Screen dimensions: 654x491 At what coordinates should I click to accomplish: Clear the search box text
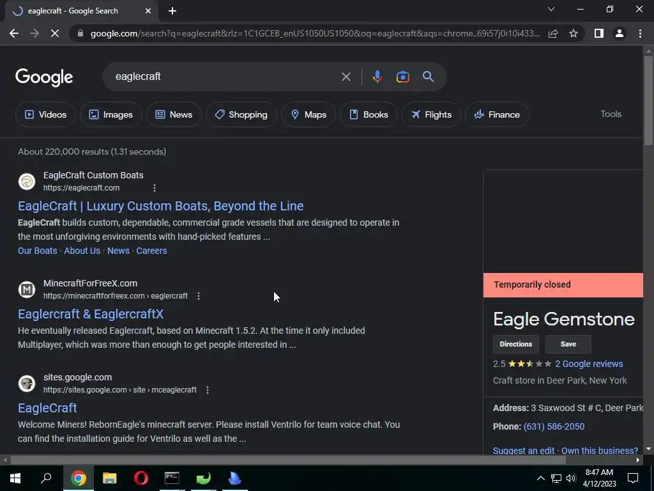pos(346,77)
